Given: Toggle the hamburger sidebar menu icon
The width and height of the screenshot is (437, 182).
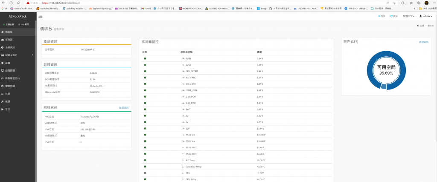Looking at the screenshot, I should point(41,16).
